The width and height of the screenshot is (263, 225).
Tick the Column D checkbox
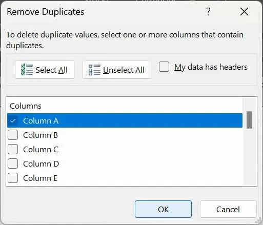(x=13, y=163)
